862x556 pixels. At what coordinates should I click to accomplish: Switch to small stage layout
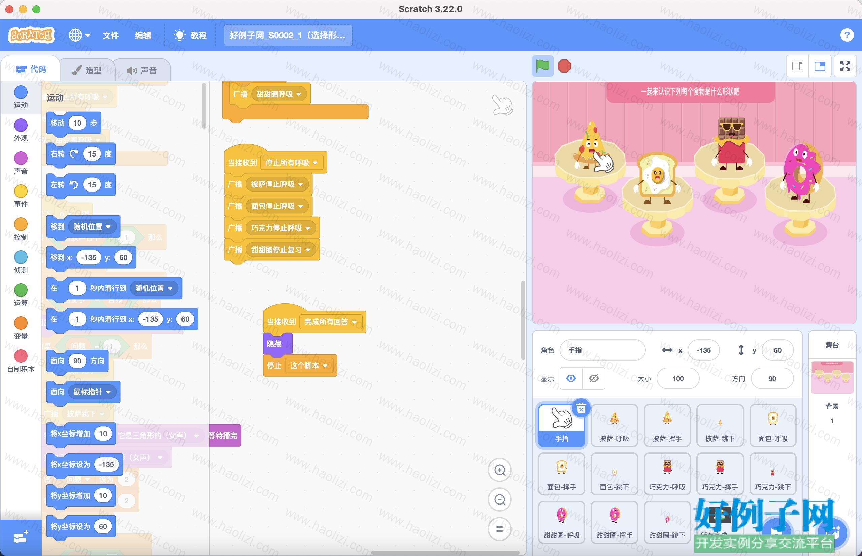pyautogui.click(x=797, y=66)
